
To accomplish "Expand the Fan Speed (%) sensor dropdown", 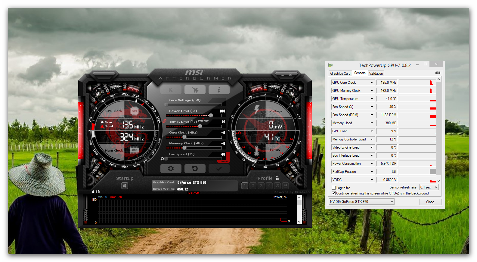I will [372, 107].
